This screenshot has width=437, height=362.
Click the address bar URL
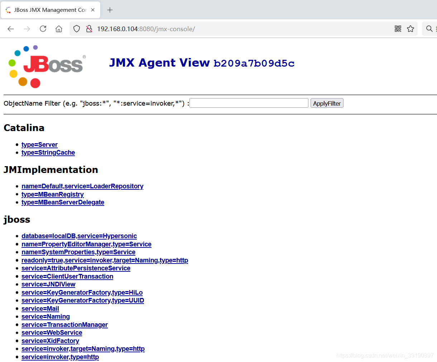coord(146,29)
